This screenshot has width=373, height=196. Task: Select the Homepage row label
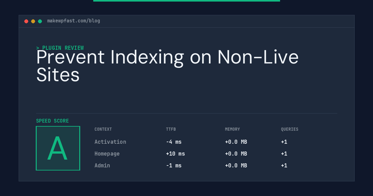click(x=107, y=154)
